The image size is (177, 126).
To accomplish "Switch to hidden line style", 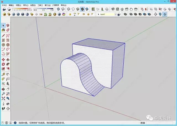I will coord(73,9).
